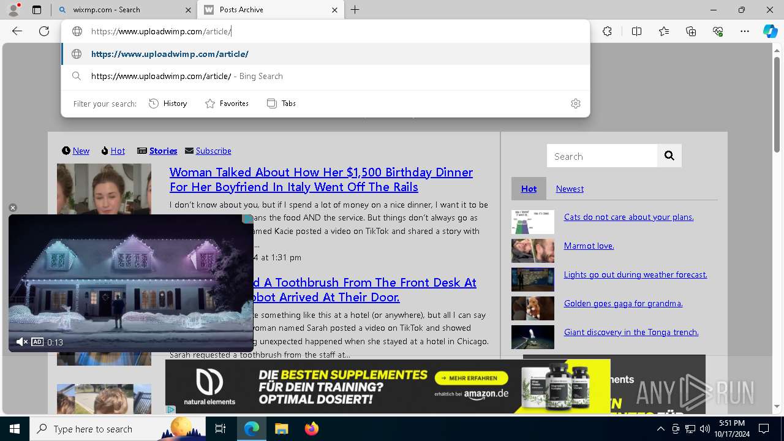Open Microsoft Edge from taskbar

tap(252, 429)
